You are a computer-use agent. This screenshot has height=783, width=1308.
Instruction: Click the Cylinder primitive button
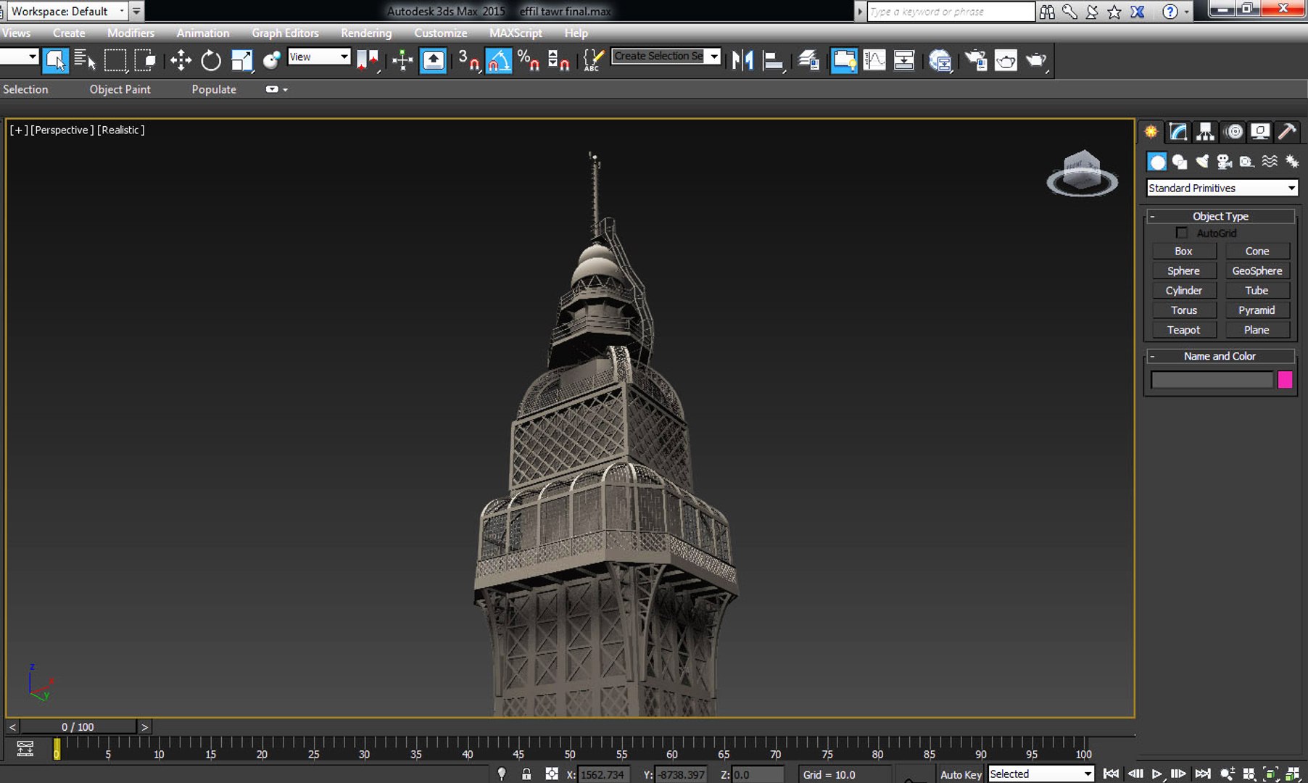coord(1183,290)
